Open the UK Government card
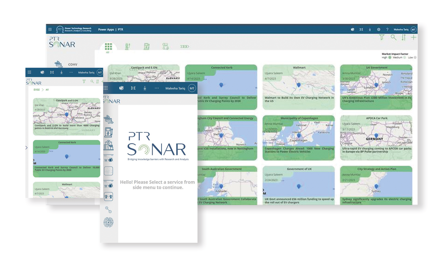434x256 pixels. [376, 87]
